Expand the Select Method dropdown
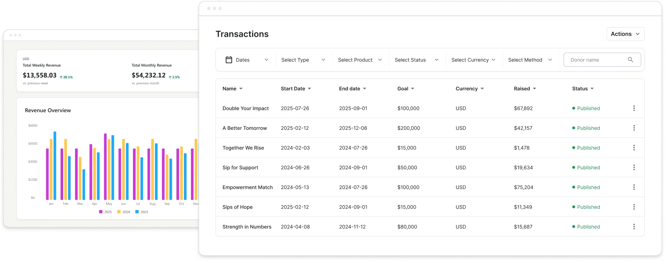 (x=530, y=60)
